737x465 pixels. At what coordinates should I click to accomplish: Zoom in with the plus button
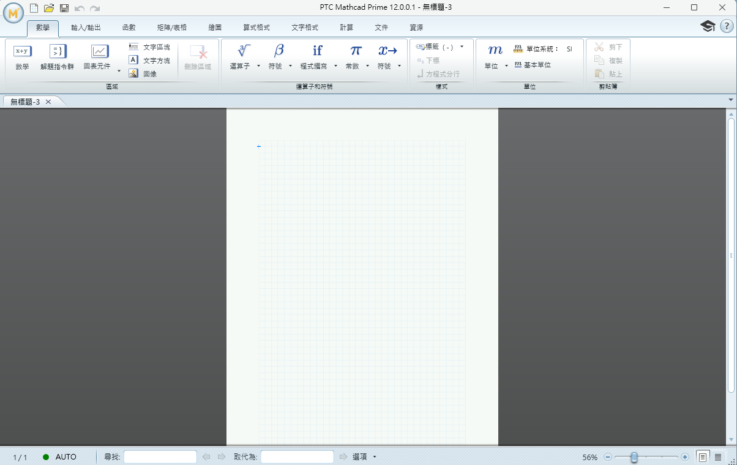(x=685, y=457)
